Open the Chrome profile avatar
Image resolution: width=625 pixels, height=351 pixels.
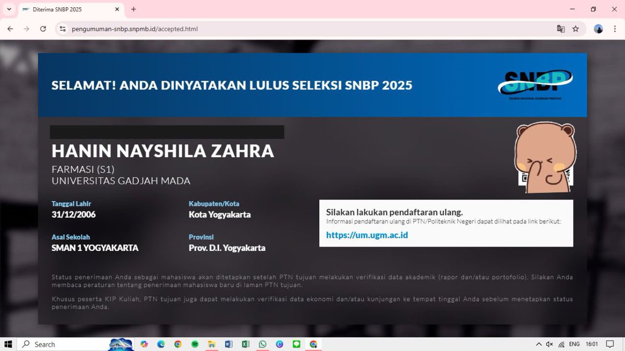click(x=598, y=29)
